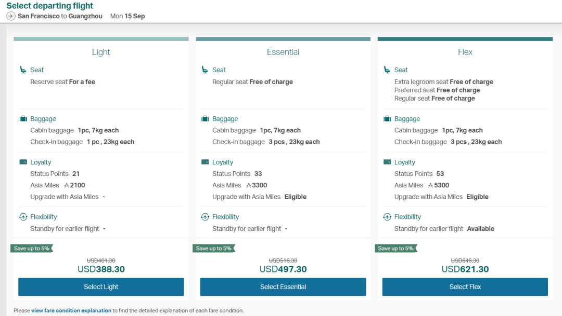Click the loyalty card icon in Essential fare
The width and height of the screenshot is (562, 316).
click(x=205, y=162)
